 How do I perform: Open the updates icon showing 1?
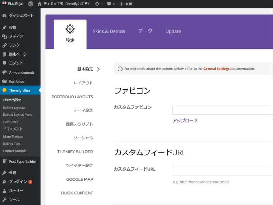point(97,4)
